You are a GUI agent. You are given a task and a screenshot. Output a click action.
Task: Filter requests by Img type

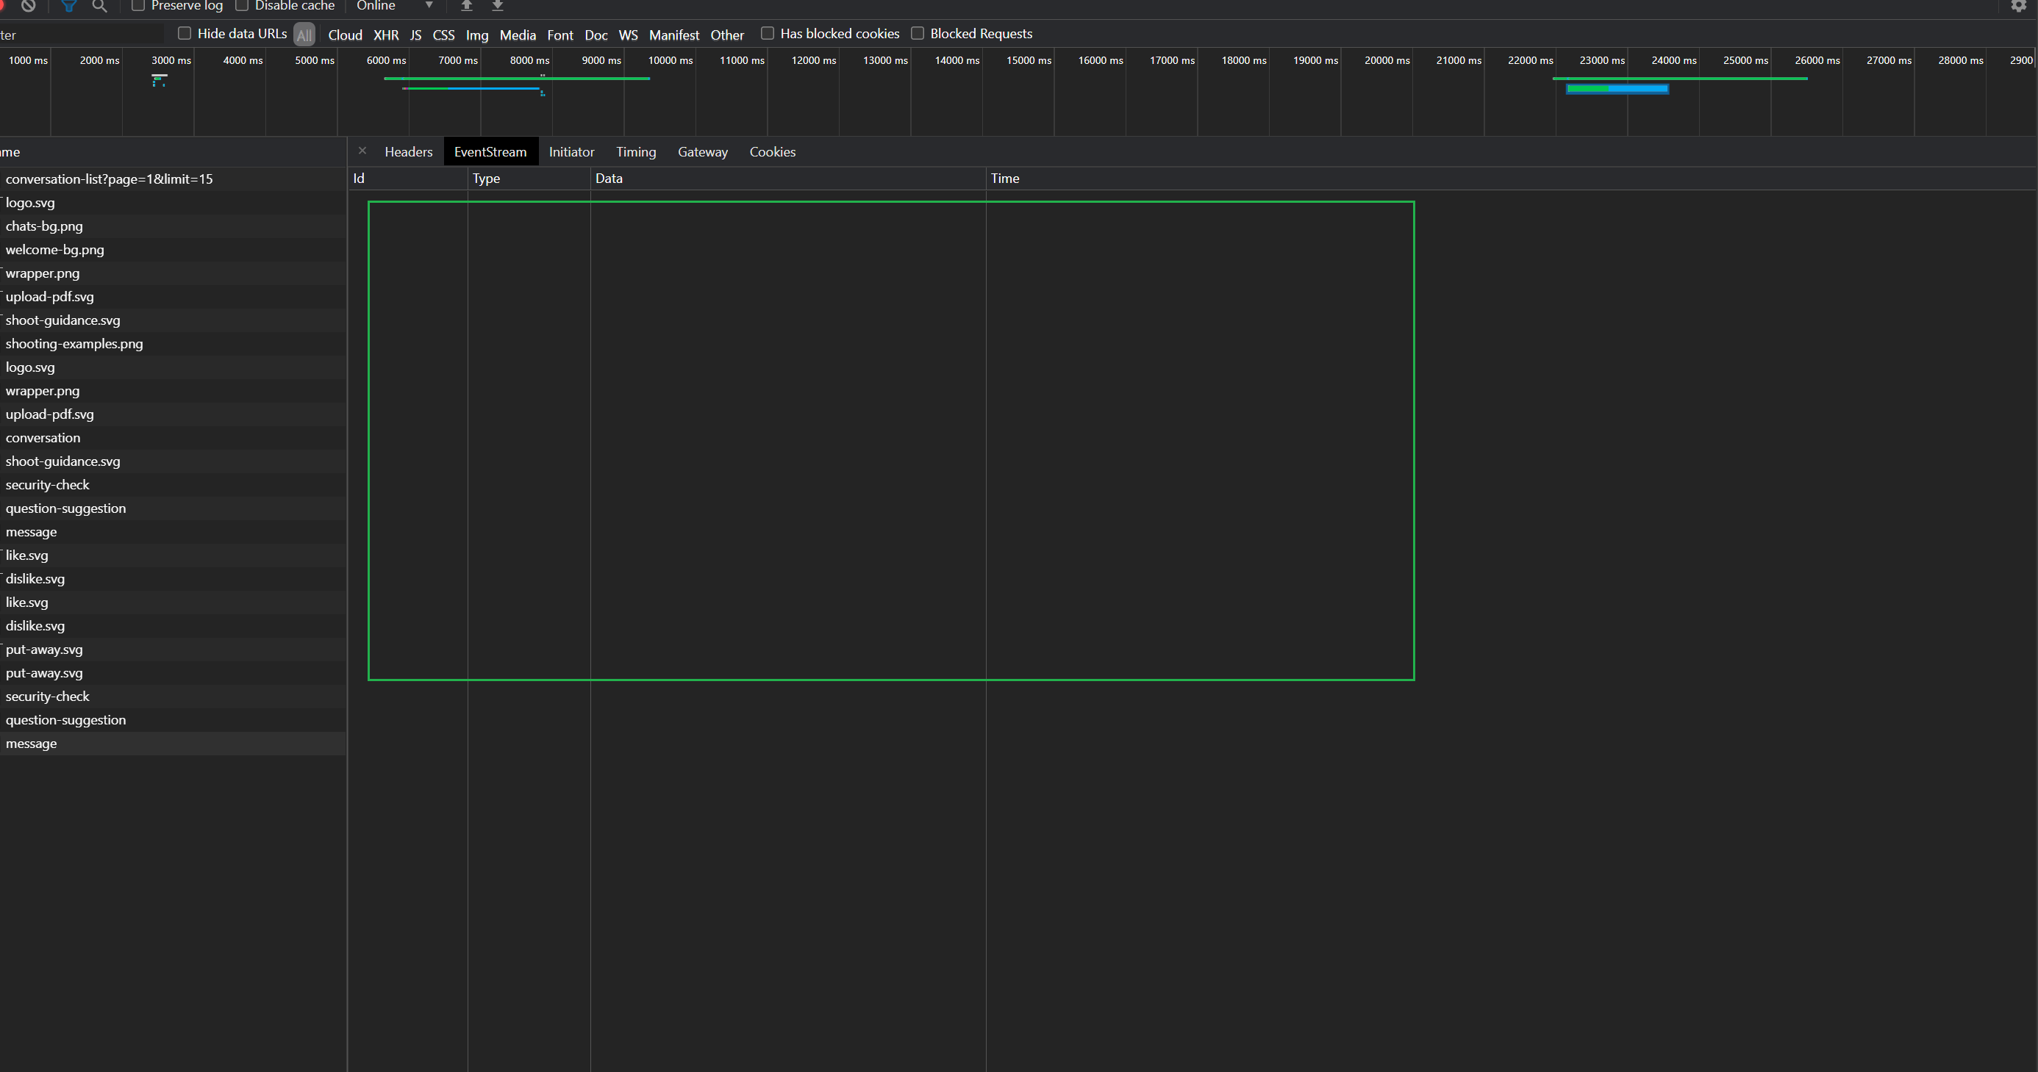tap(476, 35)
